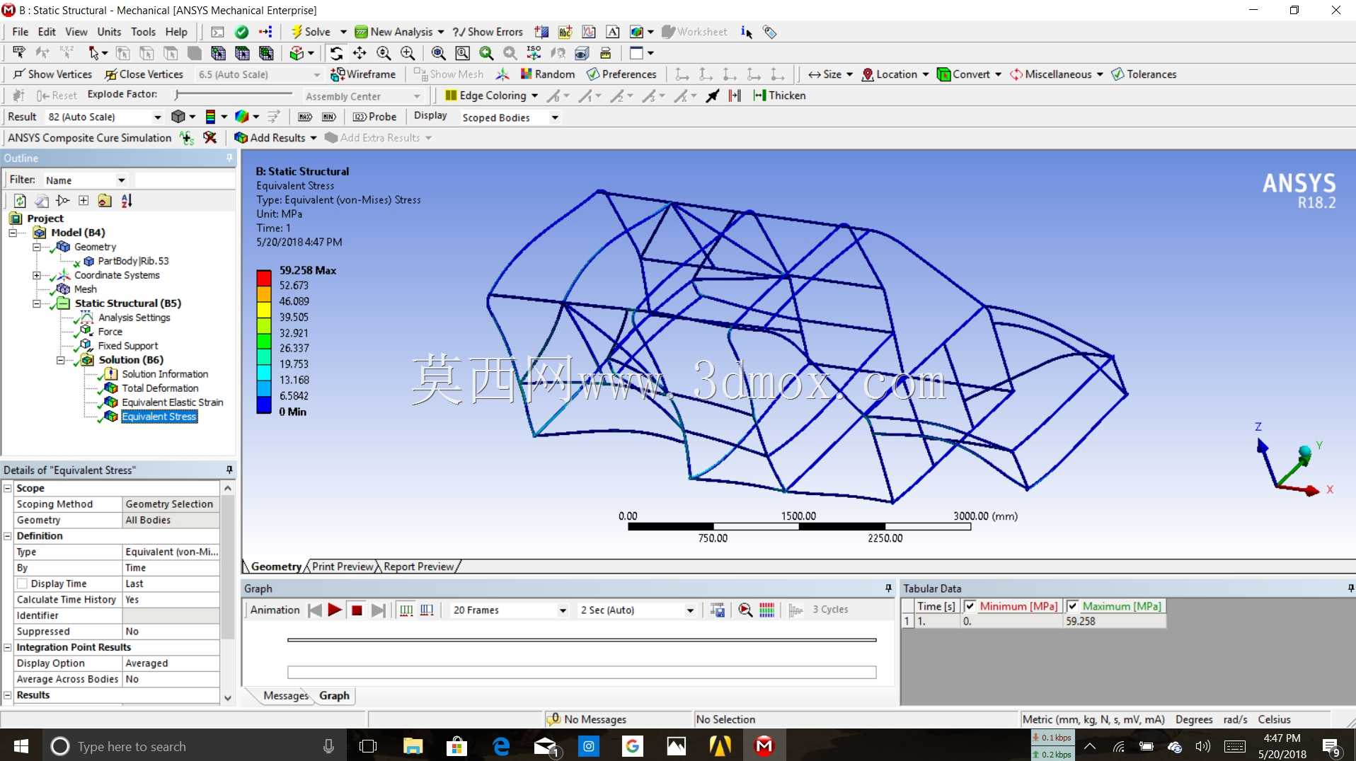Click the Random colors icon
The image size is (1356, 761).
tap(526, 74)
